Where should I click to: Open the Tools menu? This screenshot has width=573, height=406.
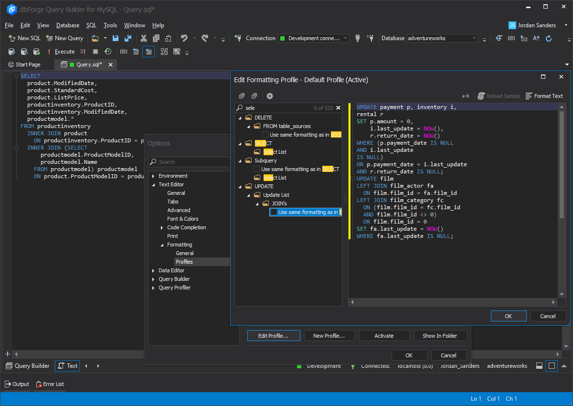[x=110, y=25]
